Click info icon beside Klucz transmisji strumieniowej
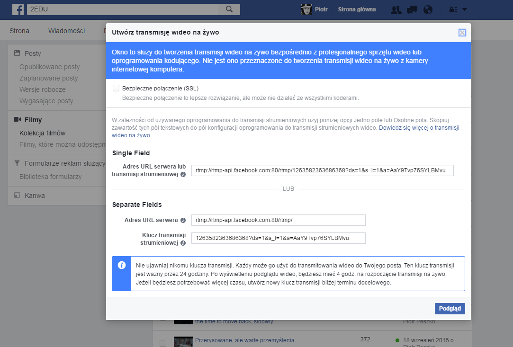The image size is (513, 347). pos(183,243)
